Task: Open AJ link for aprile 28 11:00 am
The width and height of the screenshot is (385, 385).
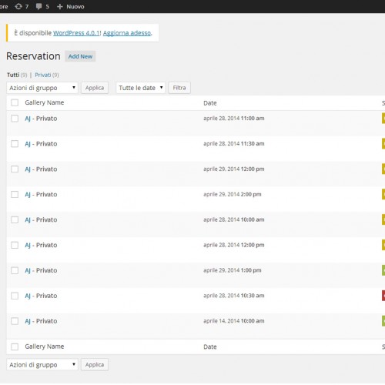Action: pos(28,119)
